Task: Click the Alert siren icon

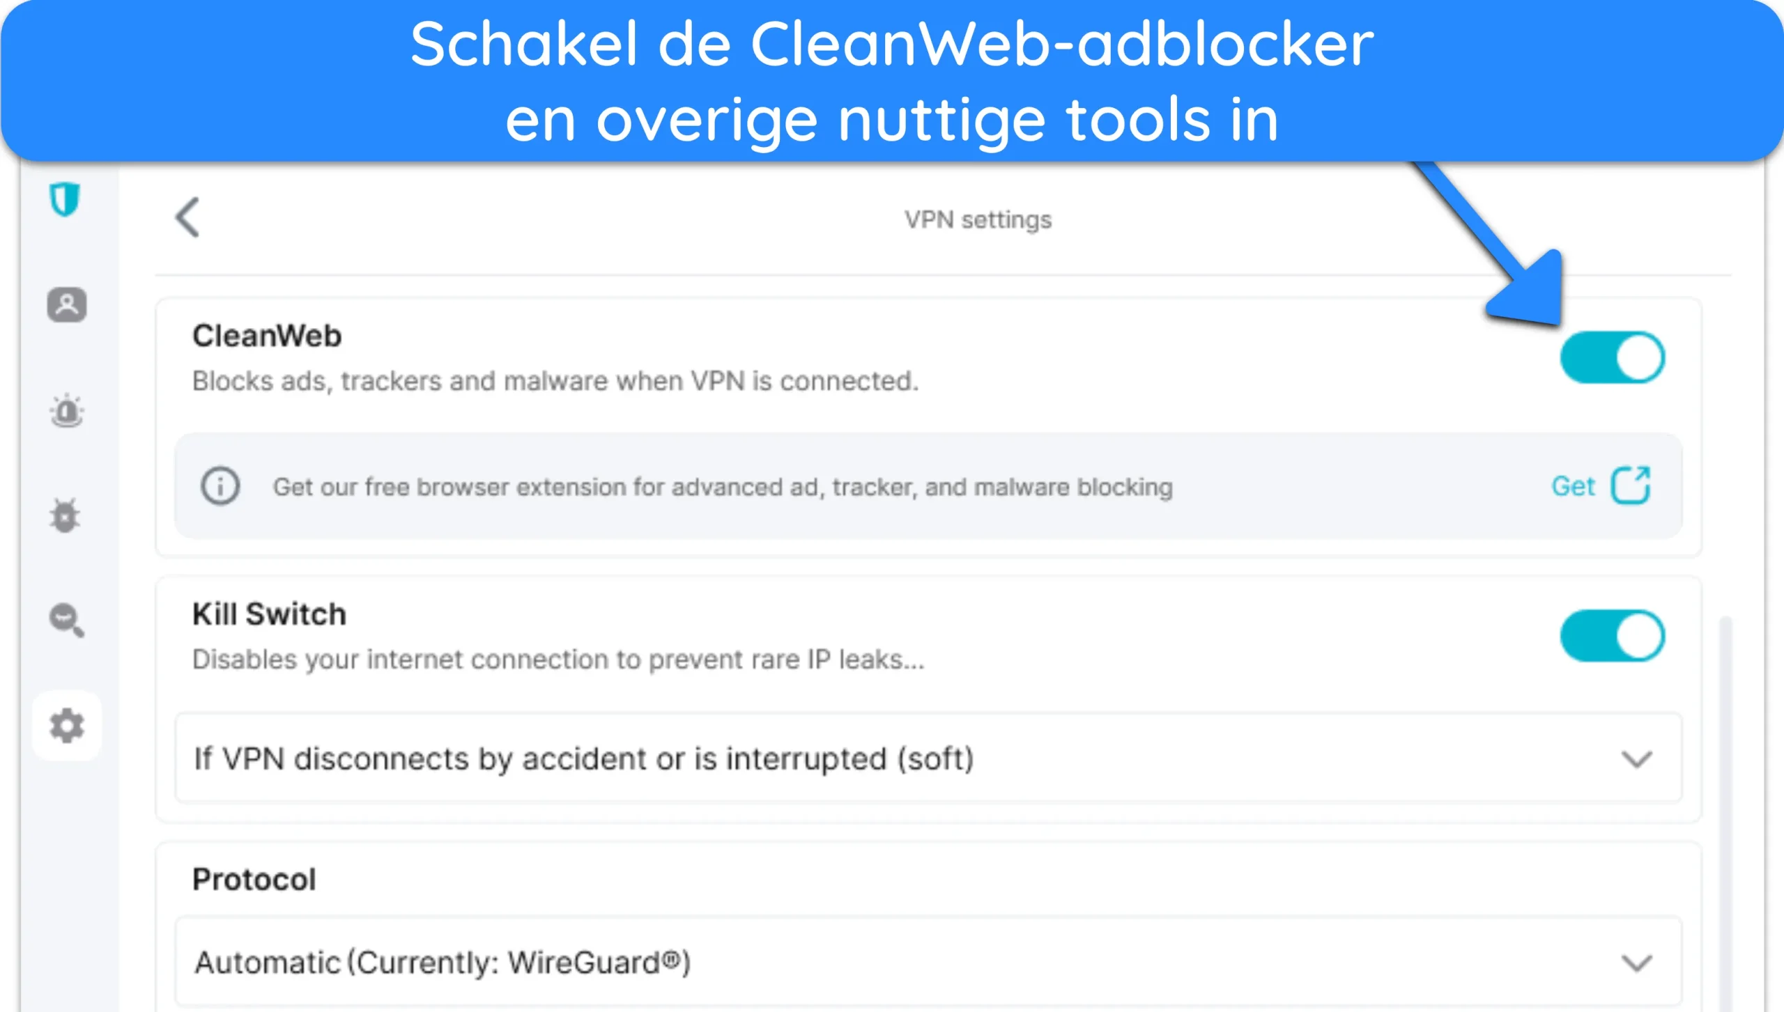Action: (x=67, y=411)
